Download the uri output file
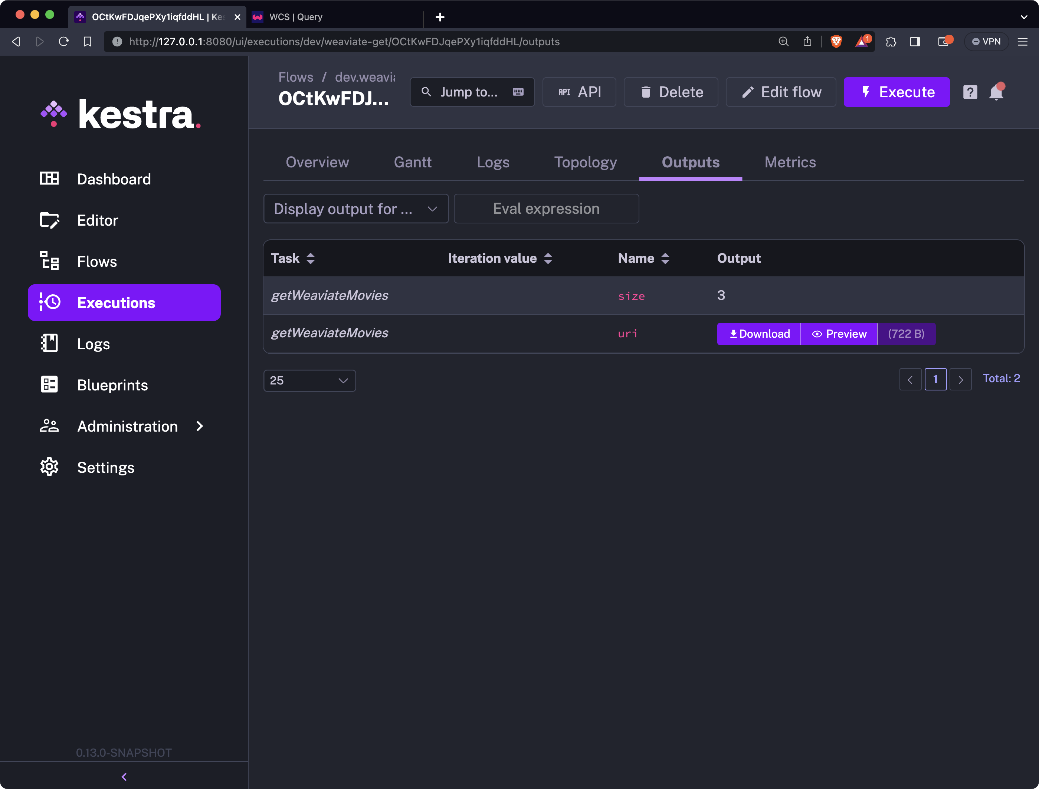The image size is (1039, 789). coord(759,334)
